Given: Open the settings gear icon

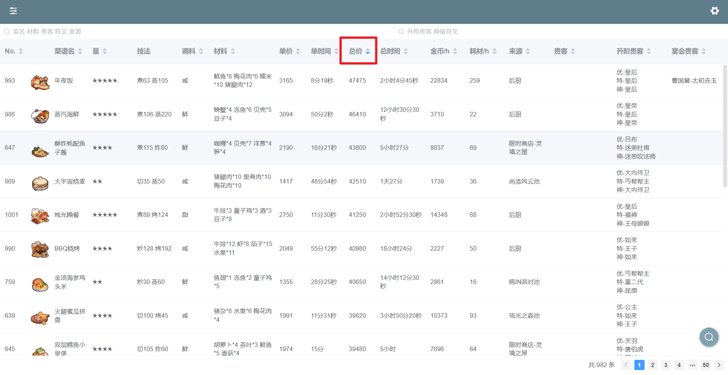Looking at the screenshot, I should pos(714,11).
